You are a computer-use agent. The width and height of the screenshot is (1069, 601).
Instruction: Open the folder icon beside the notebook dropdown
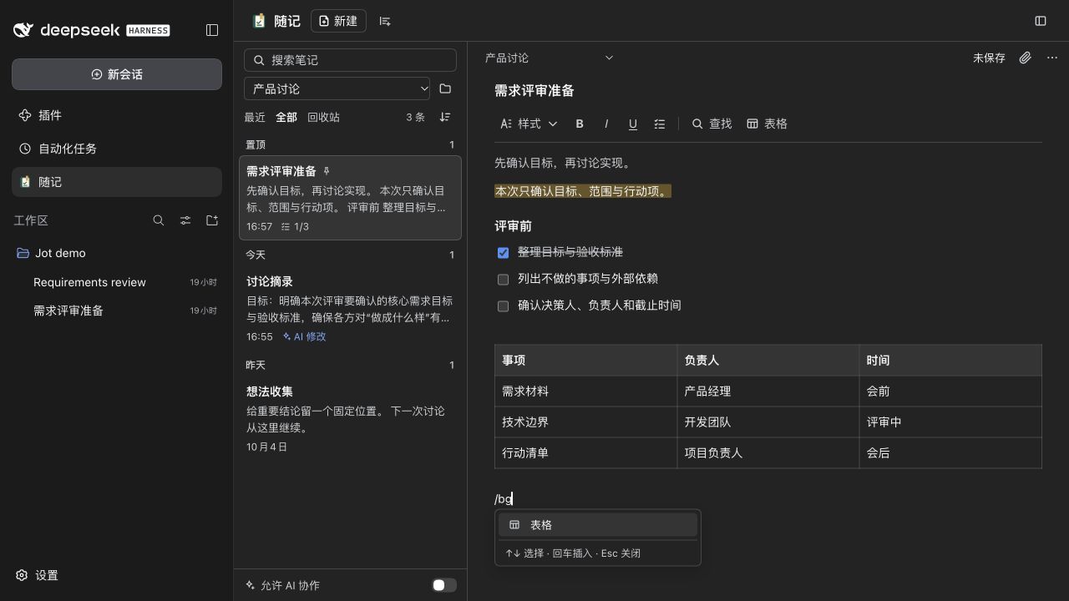[445, 88]
